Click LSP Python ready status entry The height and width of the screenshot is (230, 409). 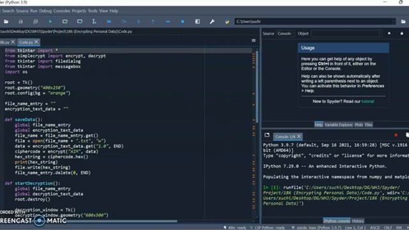point(267,227)
